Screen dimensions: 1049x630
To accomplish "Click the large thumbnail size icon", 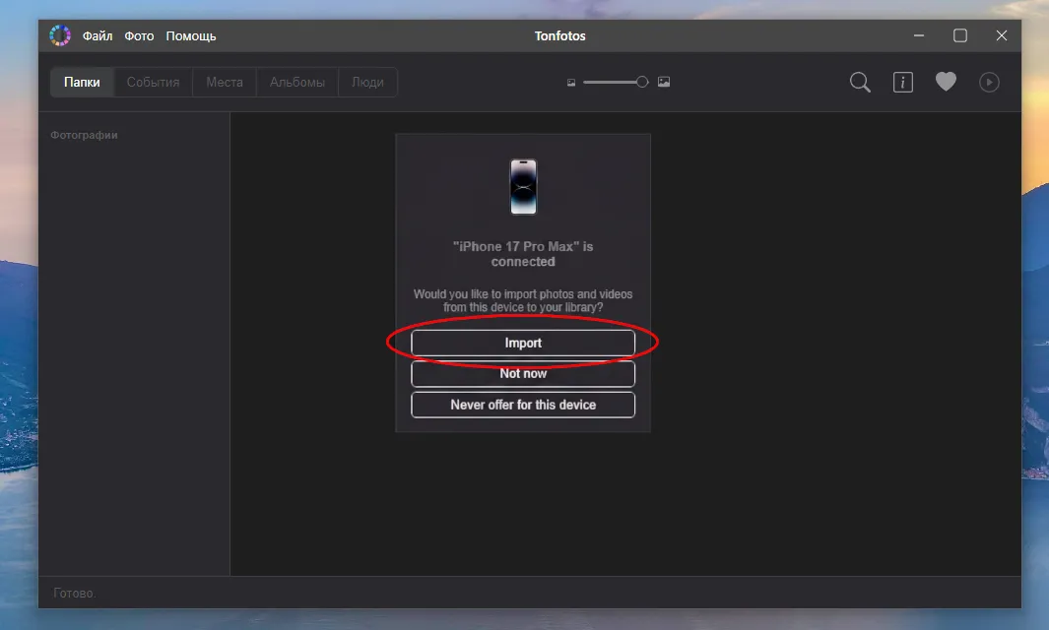I will (664, 82).
